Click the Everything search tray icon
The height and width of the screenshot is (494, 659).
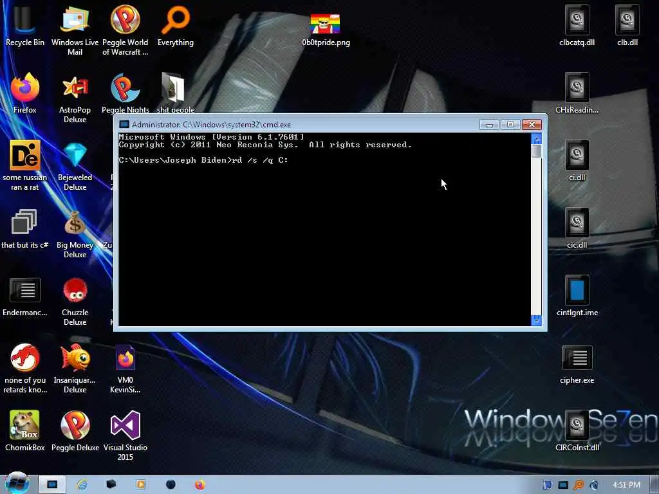[x=579, y=485]
